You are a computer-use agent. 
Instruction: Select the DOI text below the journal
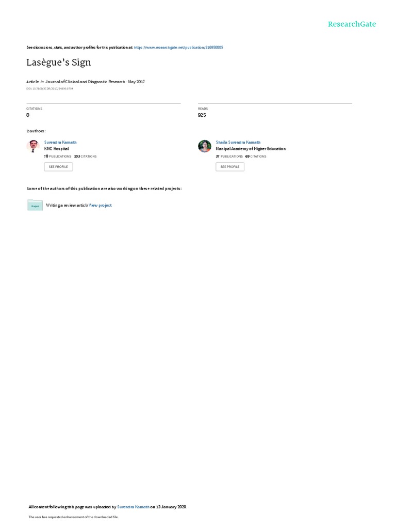pos(50,89)
